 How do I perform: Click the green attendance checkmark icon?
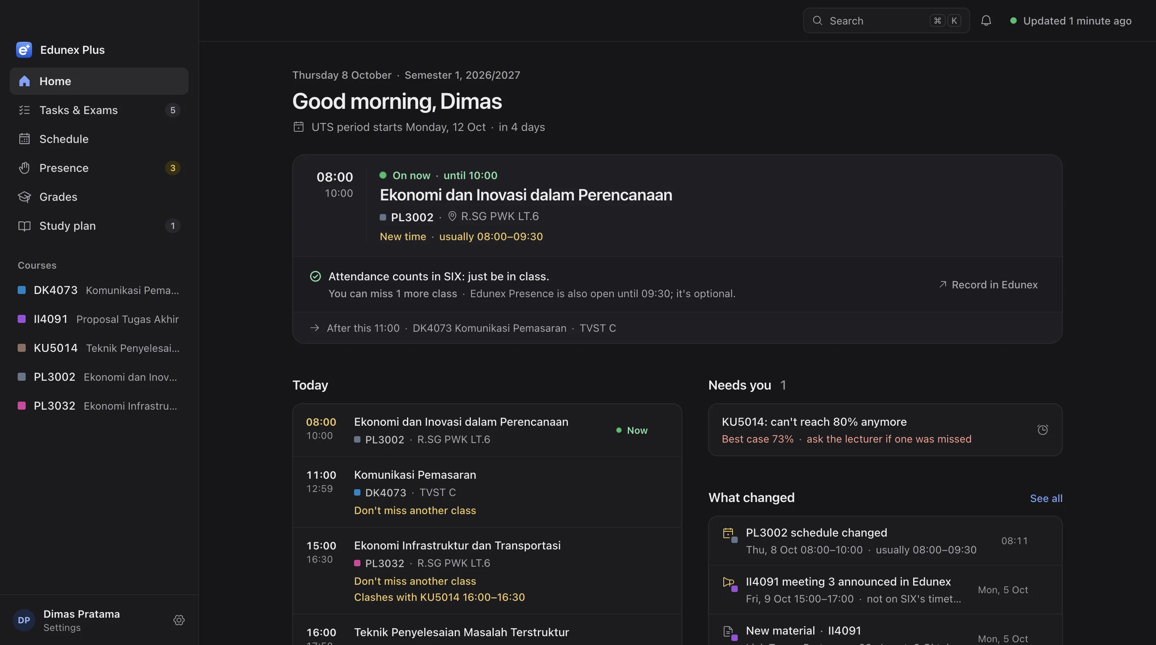[x=315, y=276]
